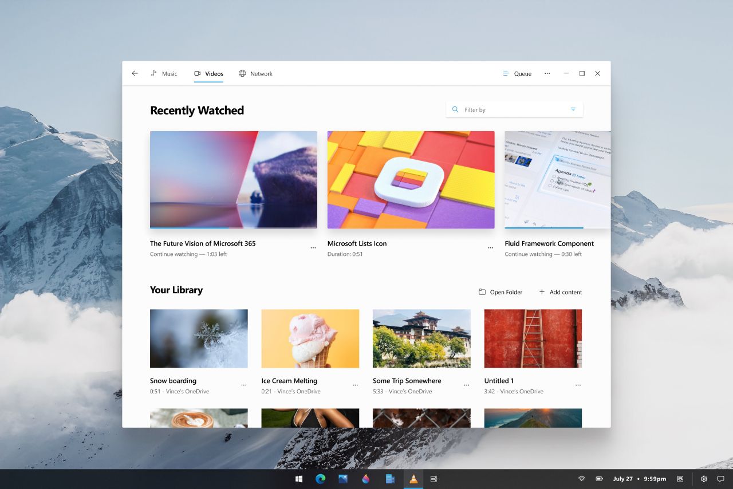Switch to the Music tab
This screenshot has height=489, width=733.
tap(164, 73)
